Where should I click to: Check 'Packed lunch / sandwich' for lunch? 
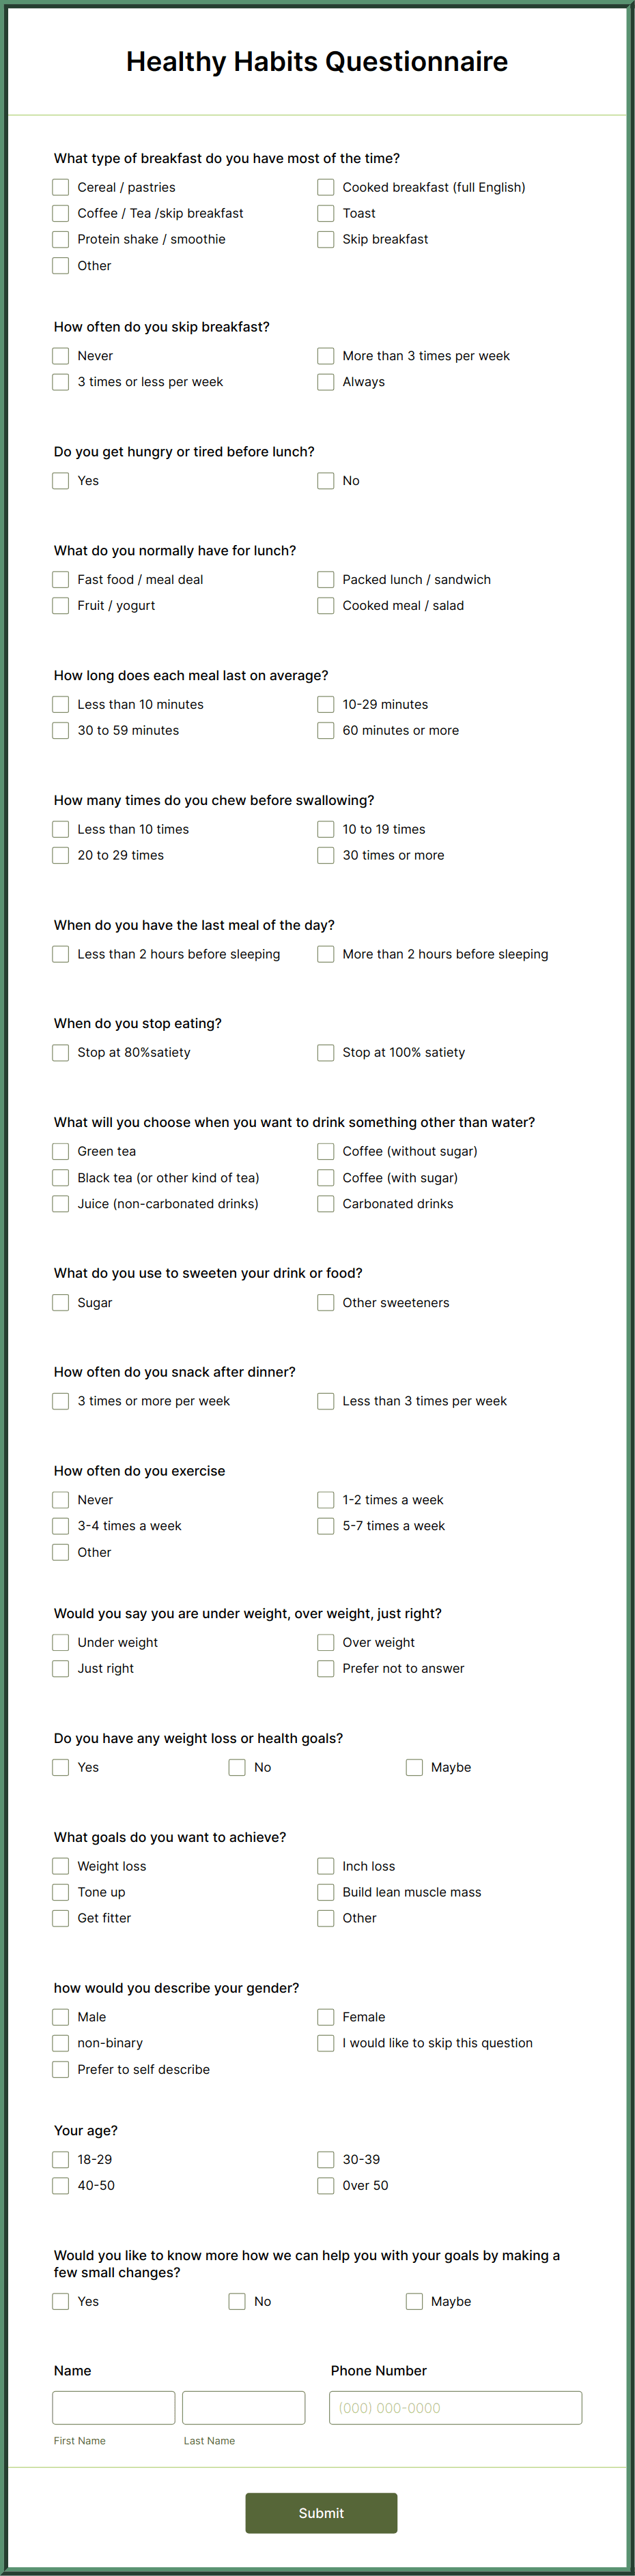coord(326,579)
